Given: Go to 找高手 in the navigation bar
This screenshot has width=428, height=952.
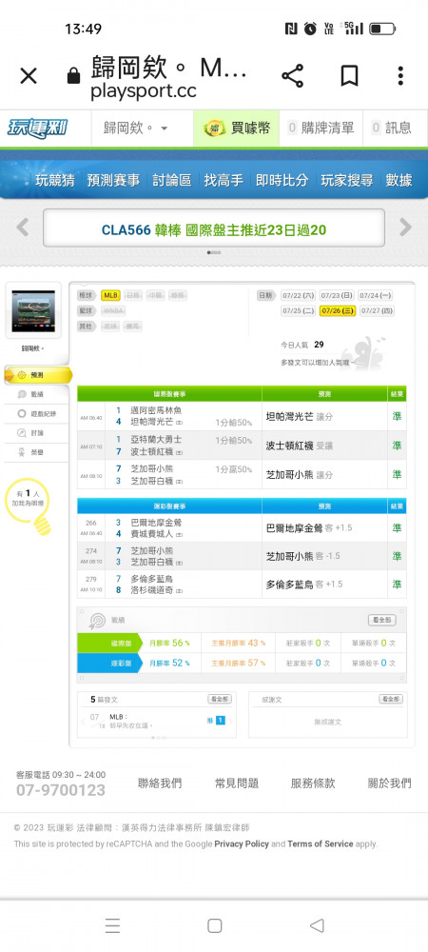Looking at the screenshot, I should pos(224,180).
